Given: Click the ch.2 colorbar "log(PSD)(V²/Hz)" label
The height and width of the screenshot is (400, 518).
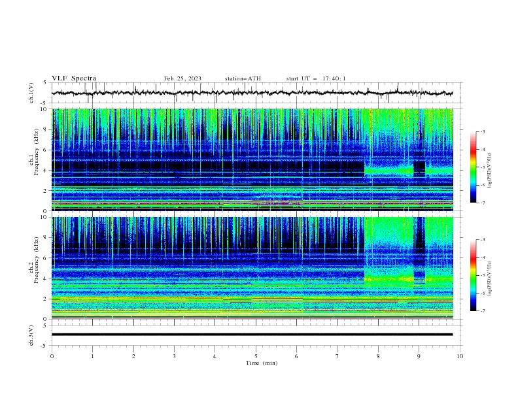Looking at the screenshot, I should coord(489,278).
